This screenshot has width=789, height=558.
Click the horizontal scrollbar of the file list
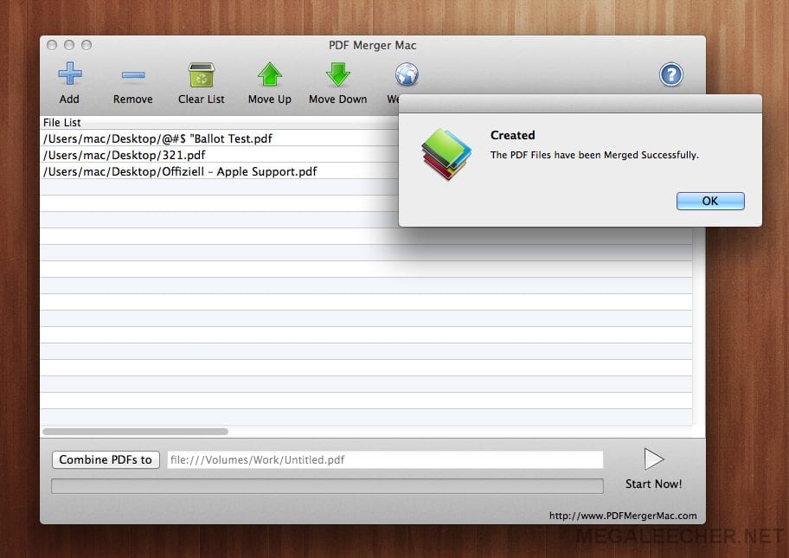[x=135, y=431]
